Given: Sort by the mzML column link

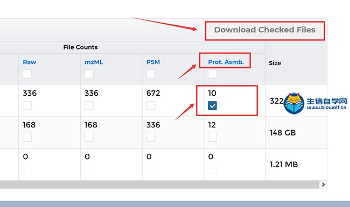Looking at the screenshot, I should [x=94, y=62].
